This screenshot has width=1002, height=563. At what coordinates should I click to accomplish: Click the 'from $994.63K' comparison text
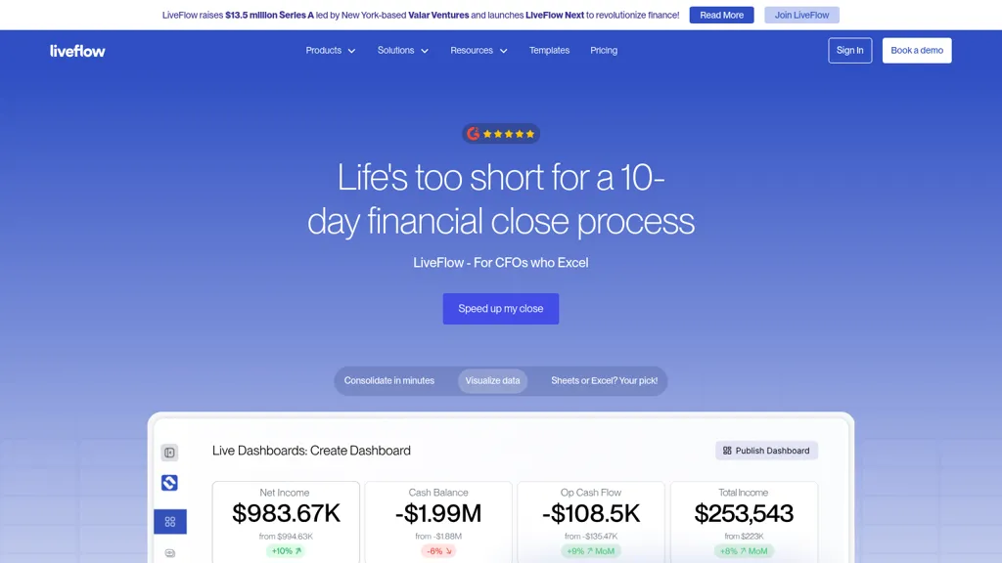tap(287, 537)
